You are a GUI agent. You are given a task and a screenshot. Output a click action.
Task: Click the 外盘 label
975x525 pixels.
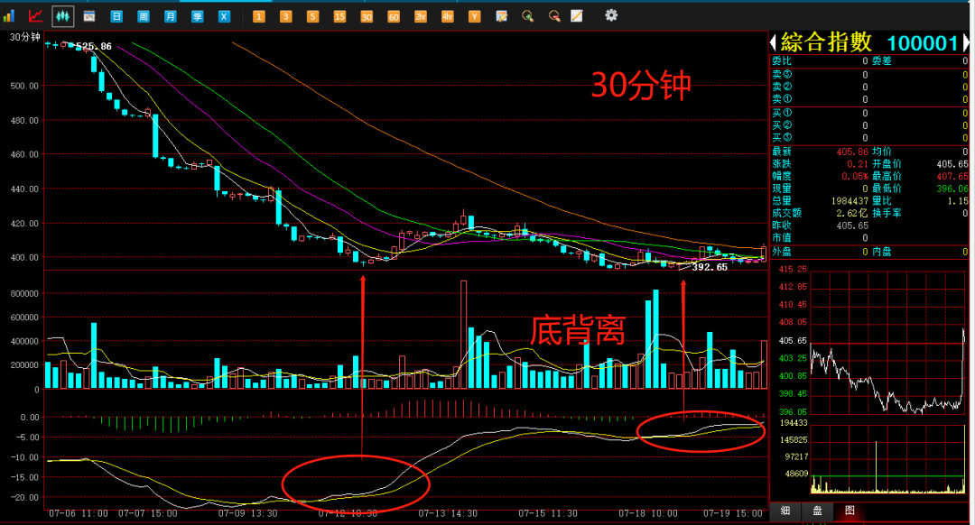point(782,252)
